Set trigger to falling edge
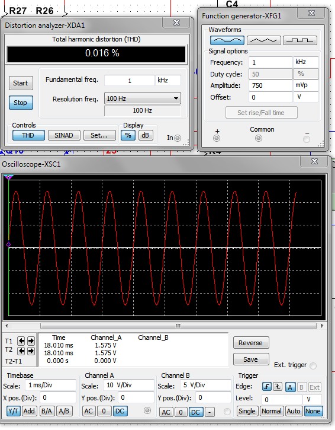This screenshot has height=430, width=335. [x=277, y=387]
